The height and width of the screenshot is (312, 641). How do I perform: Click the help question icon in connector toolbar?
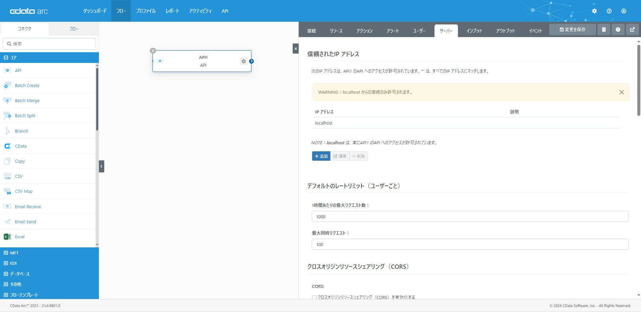[x=618, y=29]
